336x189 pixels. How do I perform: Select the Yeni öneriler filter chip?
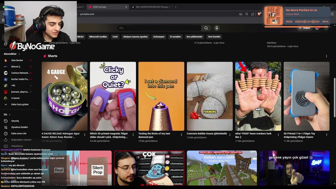coord(214,37)
